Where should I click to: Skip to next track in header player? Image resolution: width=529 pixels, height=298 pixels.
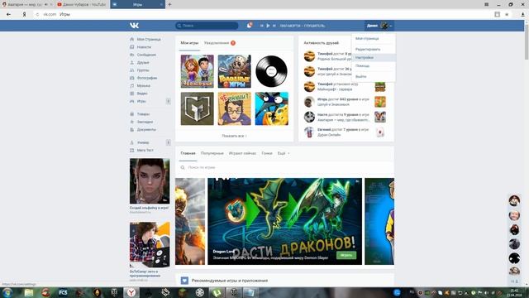coord(274,26)
